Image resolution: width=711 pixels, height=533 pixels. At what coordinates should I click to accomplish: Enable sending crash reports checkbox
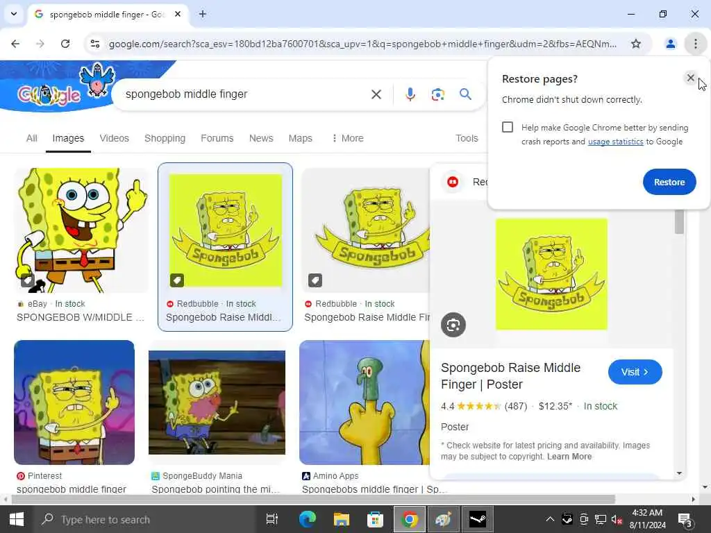(x=508, y=127)
